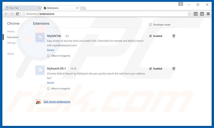214x128 pixels.
Task: Open History in the sidebar
Action: click(11, 31)
